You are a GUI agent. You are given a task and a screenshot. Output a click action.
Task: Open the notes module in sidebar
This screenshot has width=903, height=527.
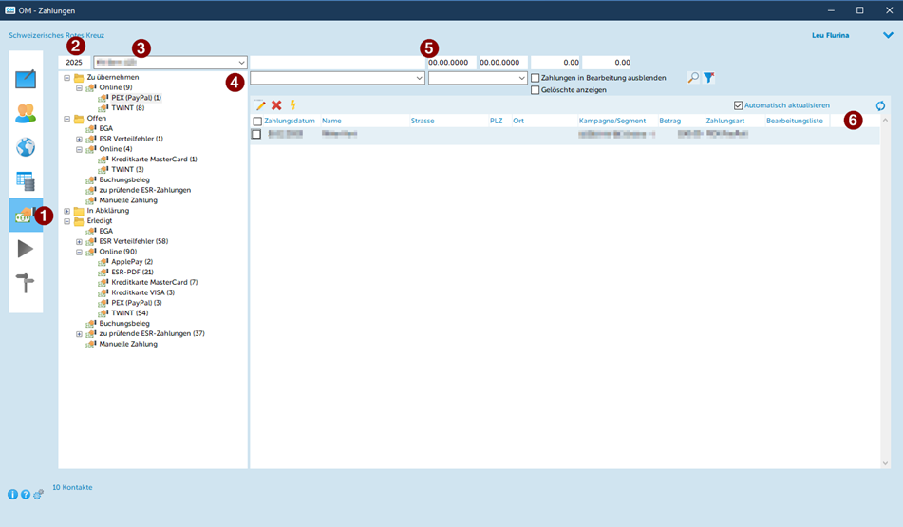26,78
